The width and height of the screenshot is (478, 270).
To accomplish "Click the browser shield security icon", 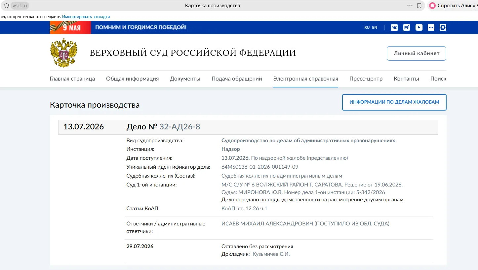I will point(6,6).
